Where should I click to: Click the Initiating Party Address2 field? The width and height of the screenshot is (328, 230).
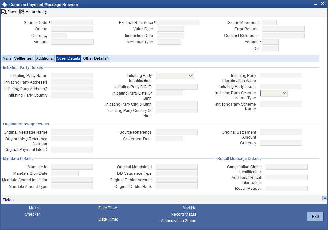72,89
